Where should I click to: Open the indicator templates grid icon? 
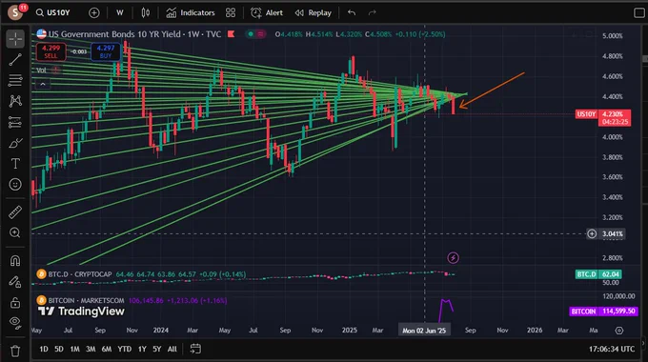231,12
